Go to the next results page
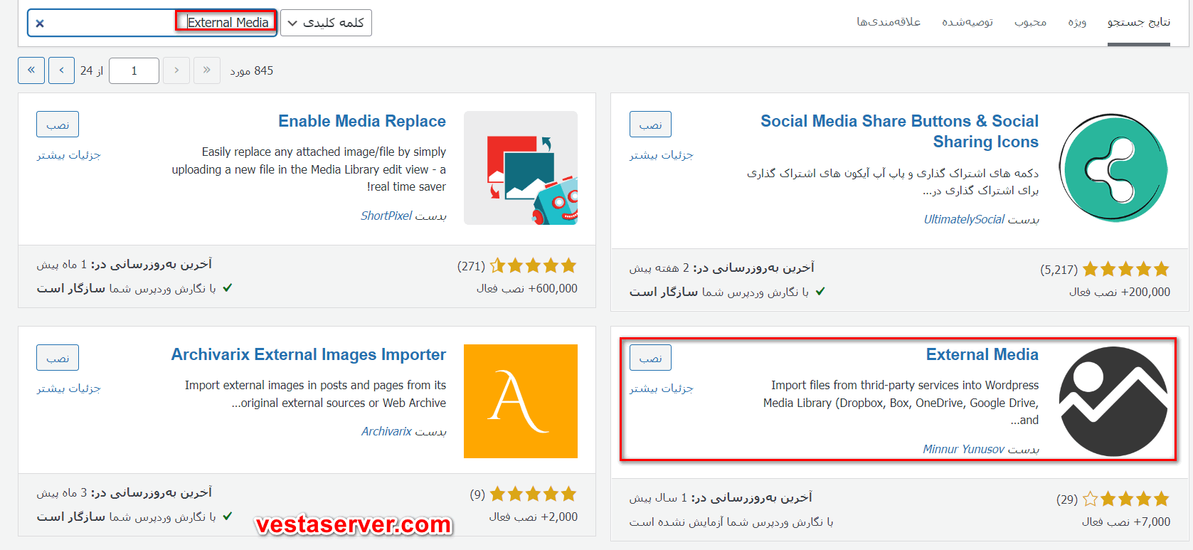Viewport: 1193px width, 550px height. (x=62, y=70)
